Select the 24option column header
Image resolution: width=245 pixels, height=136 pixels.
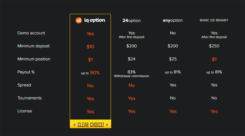click(x=131, y=21)
